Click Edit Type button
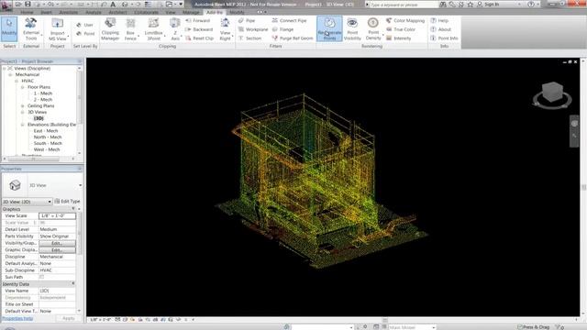Screen dimensions: 587x330 pyautogui.click(x=67, y=202)
